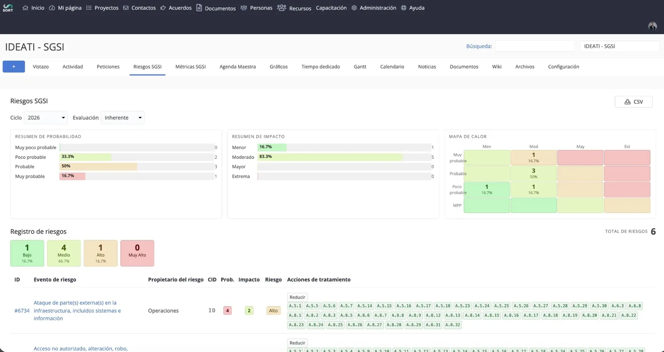Image resolution: width=664 pixels, height=352 pixels.
Task: Click the home icon next to Inicio
Action: click(x=25, y=8)
